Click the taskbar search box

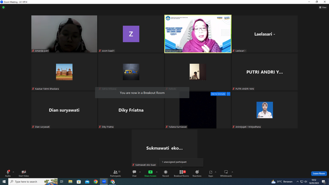(x=33, y=181)
